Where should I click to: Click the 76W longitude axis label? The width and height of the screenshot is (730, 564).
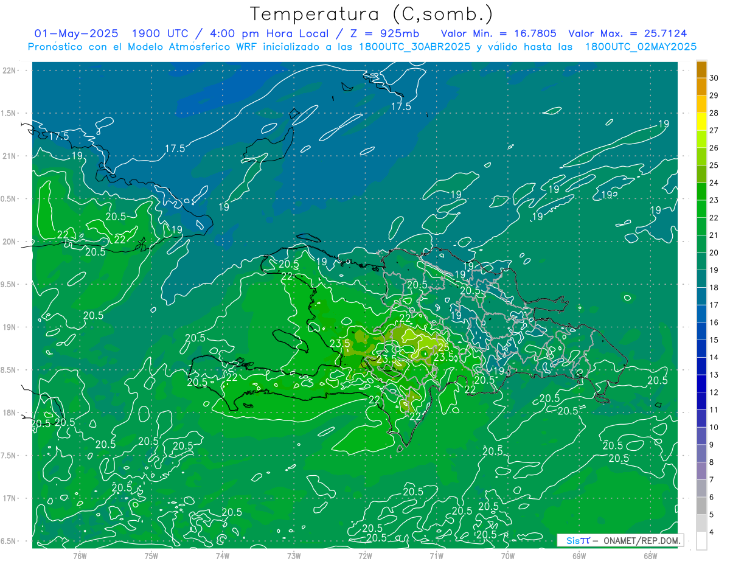pyautogui.click(x=80, y=556)
